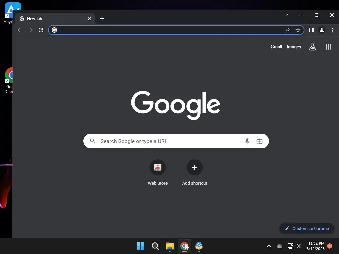The height and width of the screenshot is (254, 339).
Task: Open the volume speaker tray icon
Action: pos(298,246)
